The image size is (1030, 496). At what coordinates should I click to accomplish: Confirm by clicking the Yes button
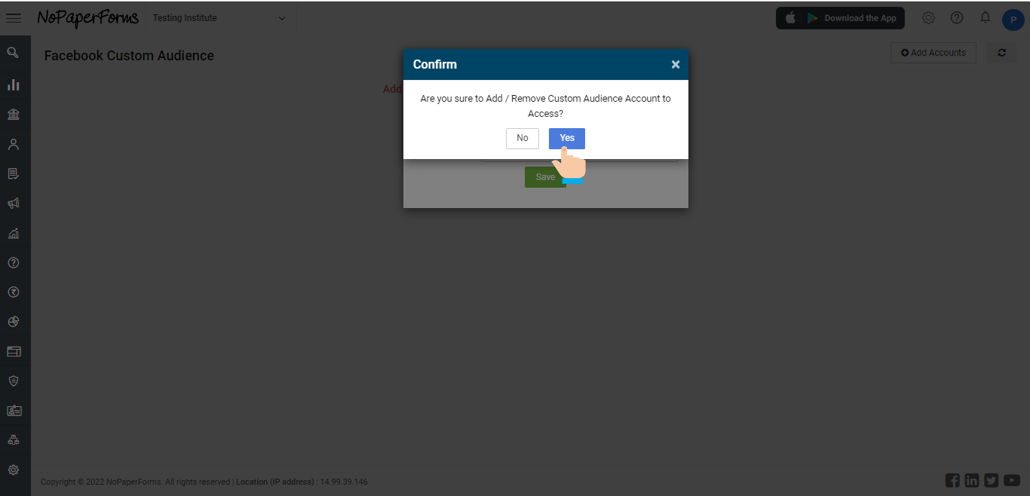click(x=567, y=138)
